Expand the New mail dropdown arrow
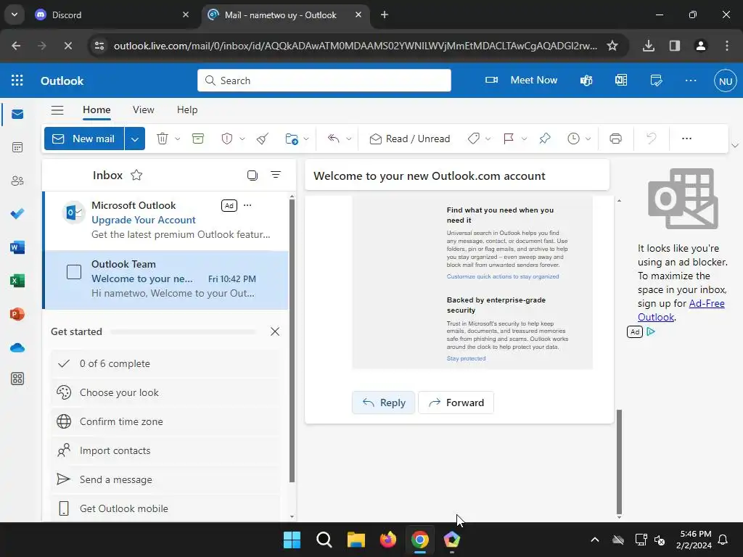 [135, 139]
